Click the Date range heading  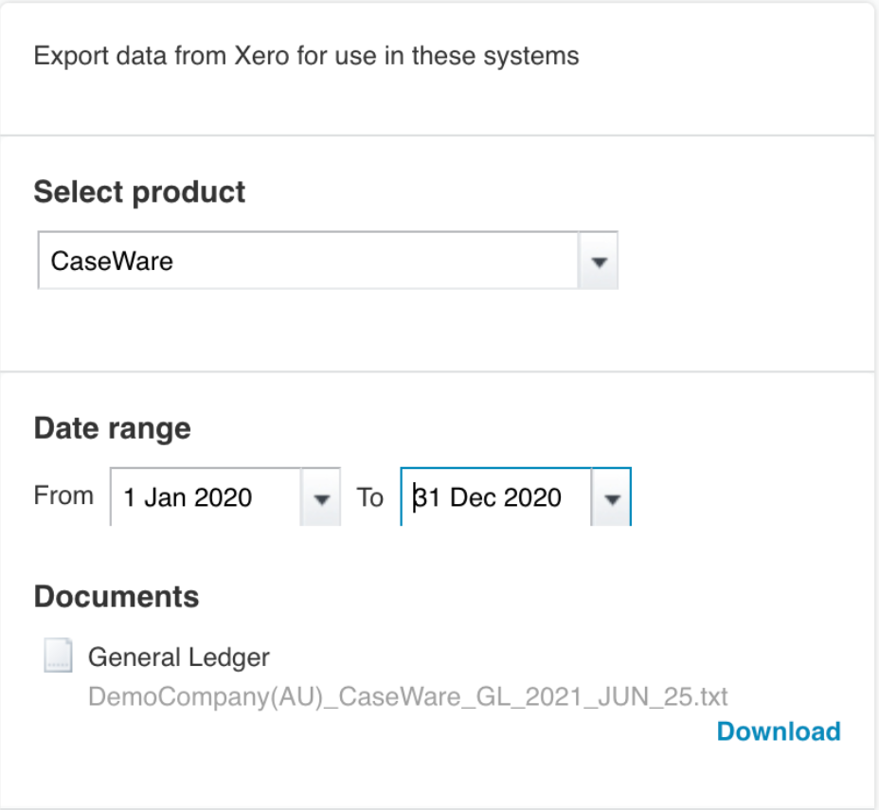pyautogui.click(x=112, y=429)
